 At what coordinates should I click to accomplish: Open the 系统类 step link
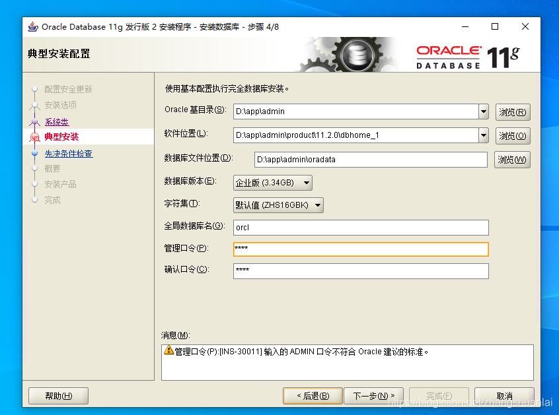pos(57,122)
